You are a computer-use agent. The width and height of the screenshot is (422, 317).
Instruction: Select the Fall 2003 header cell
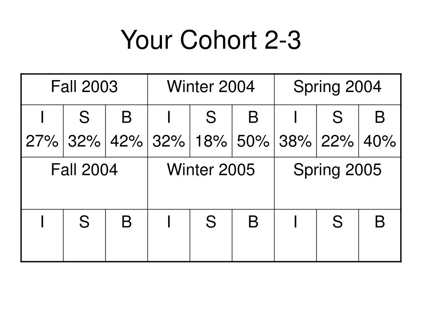(84, 90)
